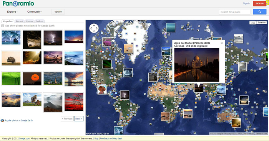The width and height of the screenshot is (269, 141).
Task: Click the red Sign Up button
Action: (259, 3)
